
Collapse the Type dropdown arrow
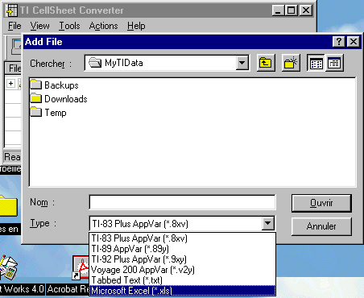coord(267,223)
